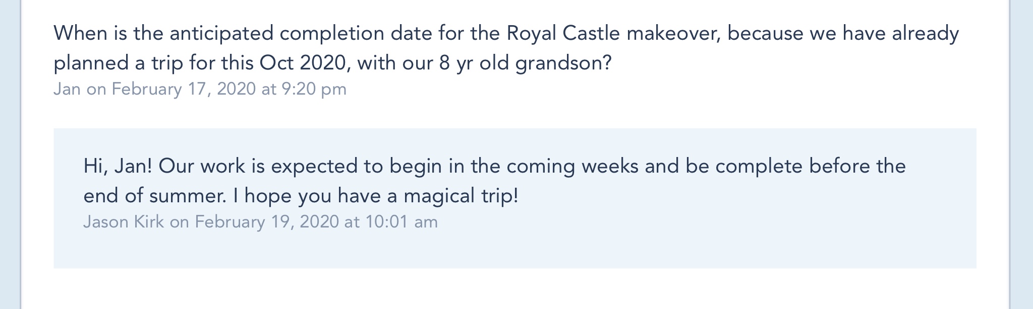Click the "9:20 pm" time on Jan's comment
Screen dimensions: 1033x309
314,89
